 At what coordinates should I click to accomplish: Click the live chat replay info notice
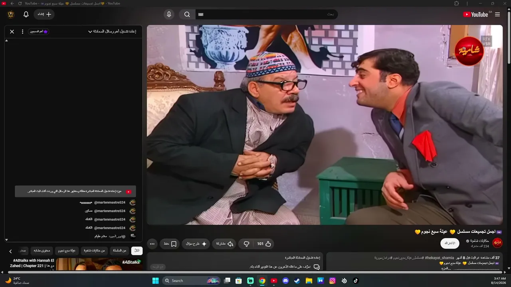tap(75, 191)
